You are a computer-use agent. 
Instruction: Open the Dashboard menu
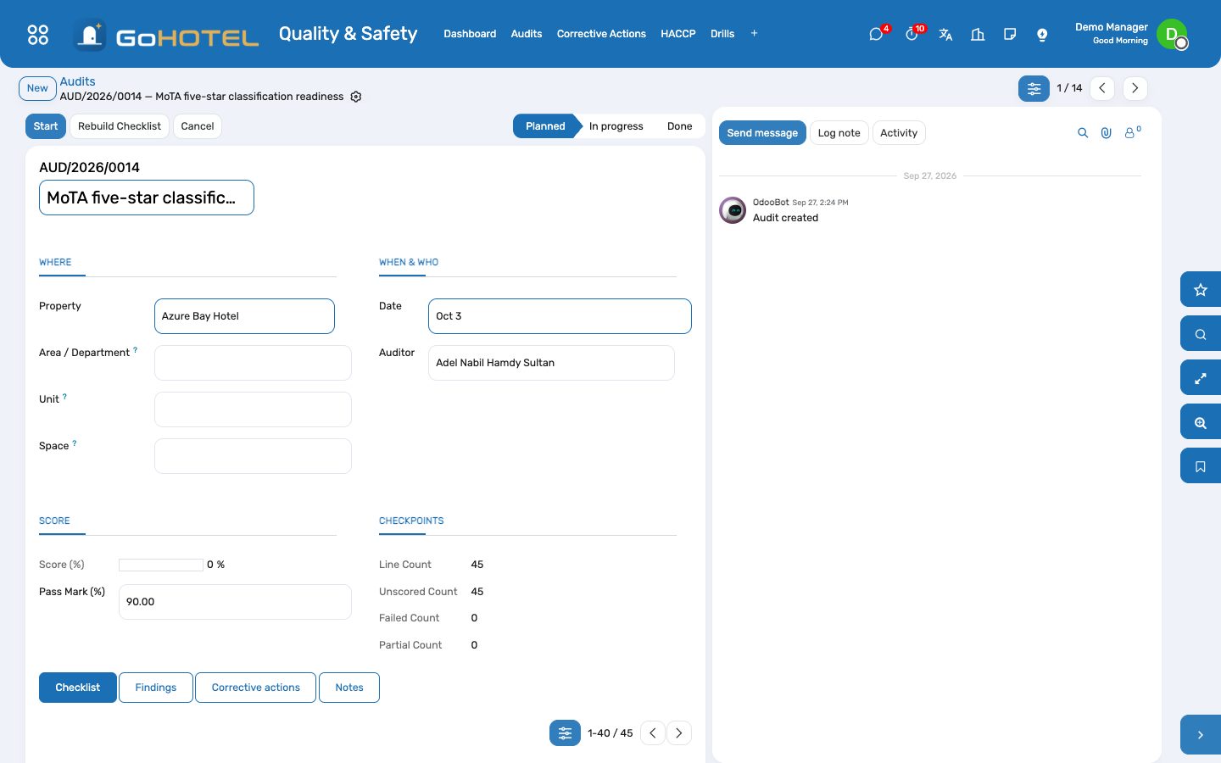point(470,34)
